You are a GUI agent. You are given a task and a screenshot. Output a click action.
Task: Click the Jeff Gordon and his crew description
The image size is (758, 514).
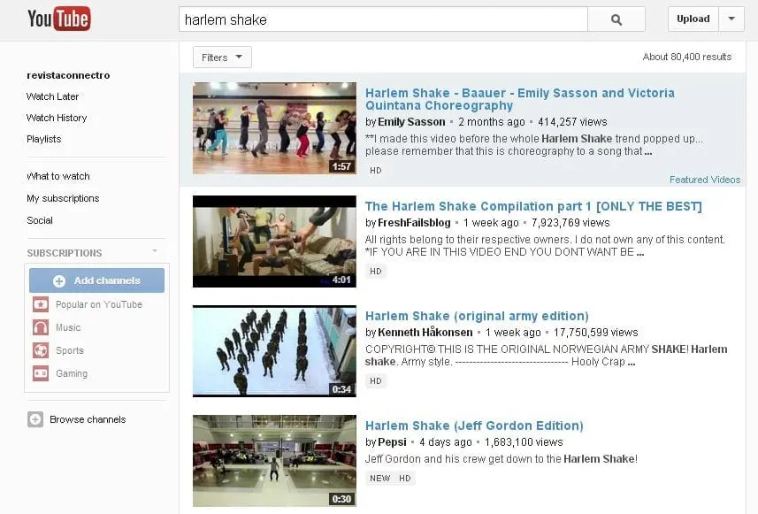(x=501, y=459)
